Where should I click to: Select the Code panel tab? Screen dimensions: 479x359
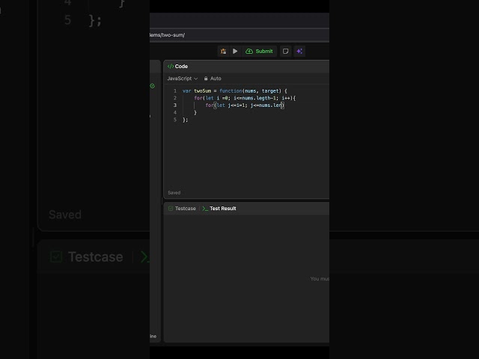(x=178, y=67)
